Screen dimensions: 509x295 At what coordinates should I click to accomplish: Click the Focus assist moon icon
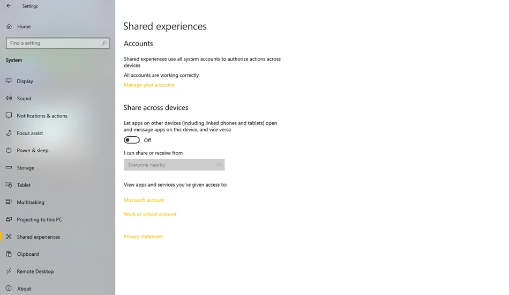click(x=9, y=132)
